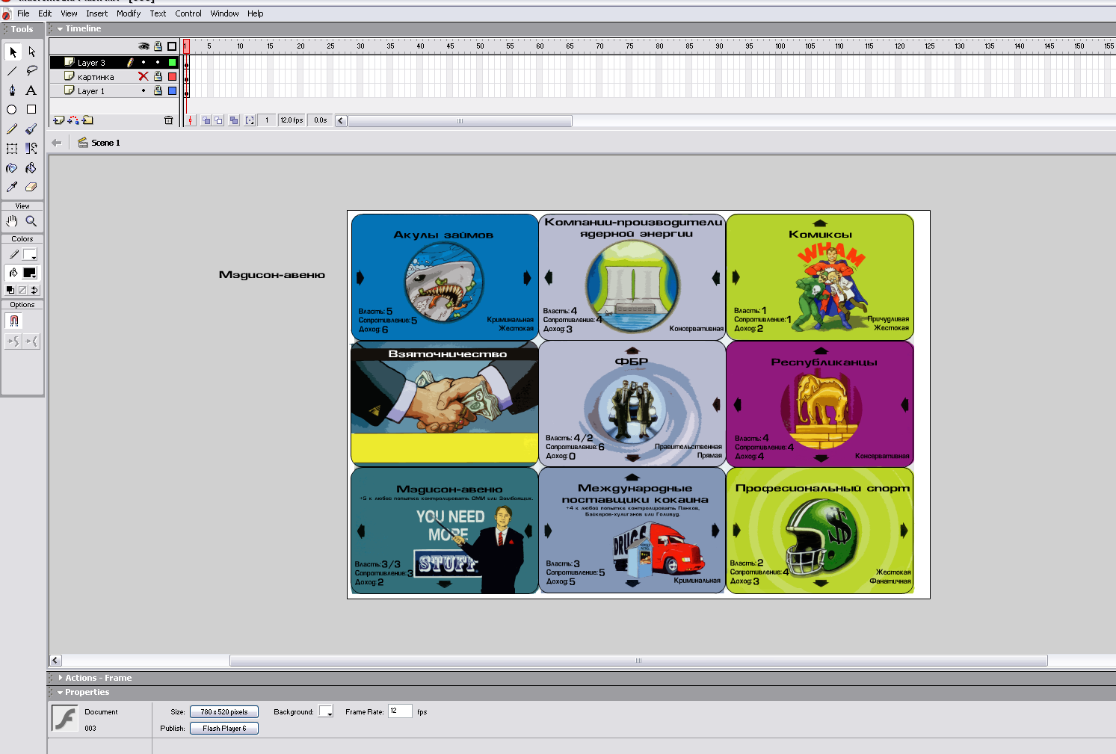The width and height of the screenshot is (1116, 754).
Task: Select the Brush tool
Action: (x=31, y=129)
